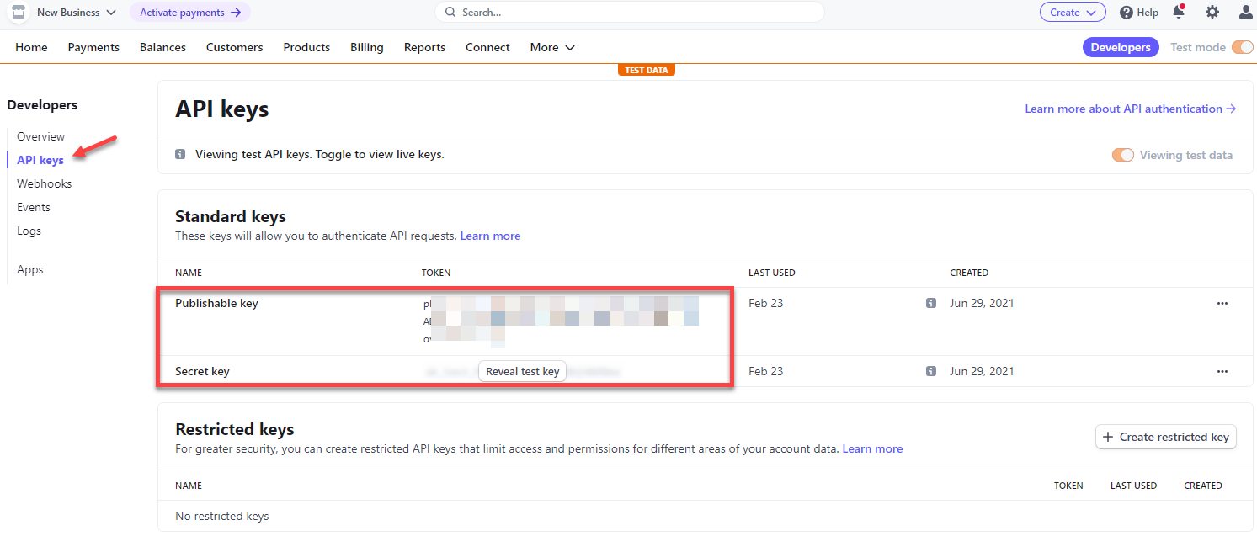Open the New Business account dropdown
1257x536 pixels.
[x=76, y=13]
